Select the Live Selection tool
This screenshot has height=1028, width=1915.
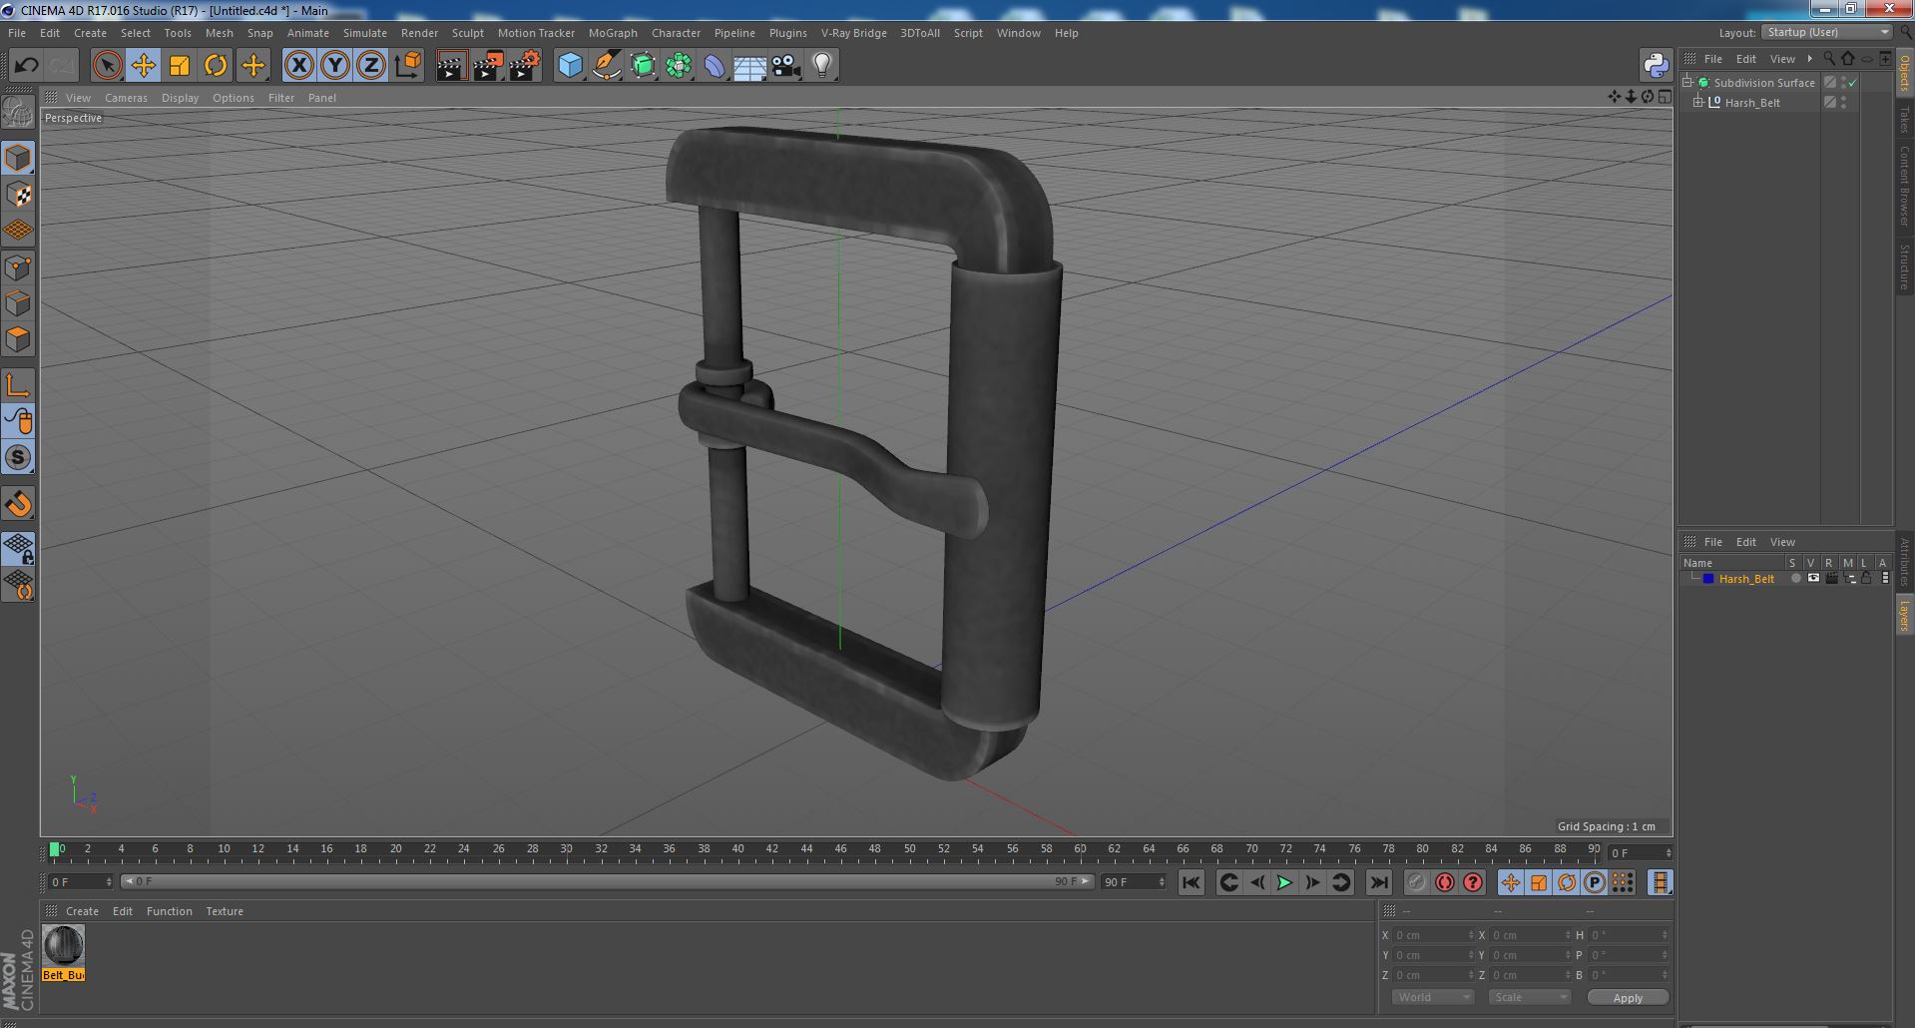pos(107,66)
